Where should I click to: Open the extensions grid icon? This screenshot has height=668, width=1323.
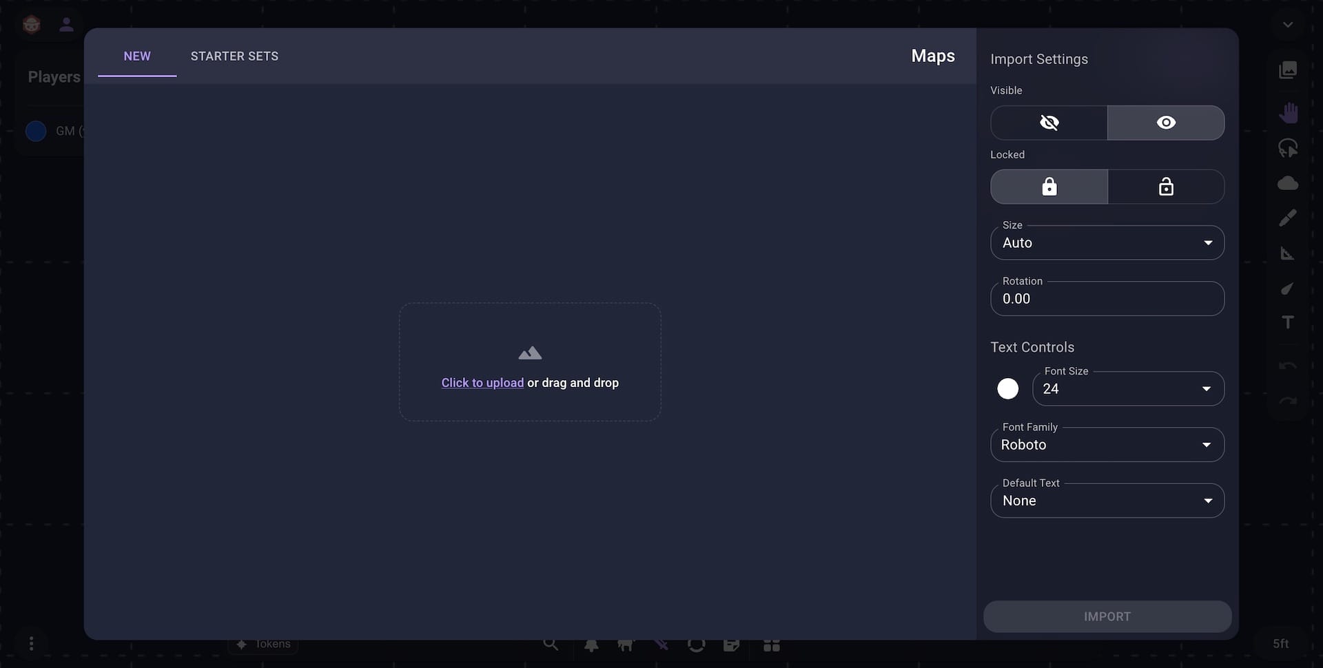click(x=772, y=645)
